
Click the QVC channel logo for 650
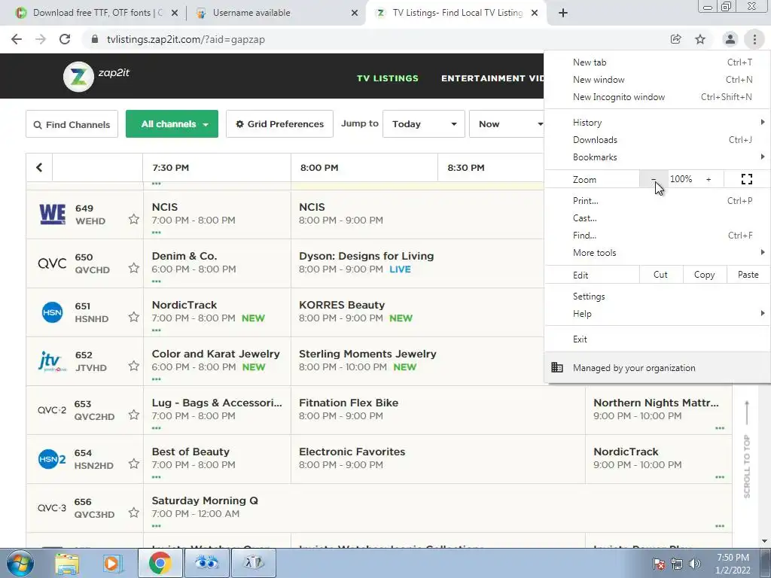coord(52,263)
